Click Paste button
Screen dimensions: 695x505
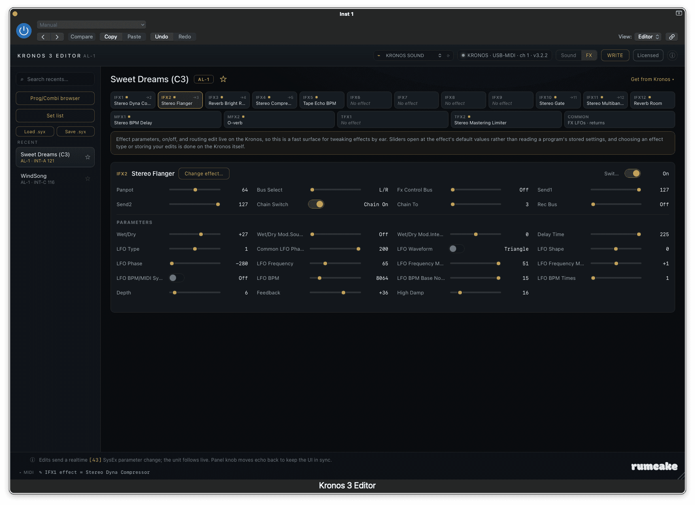134,37
